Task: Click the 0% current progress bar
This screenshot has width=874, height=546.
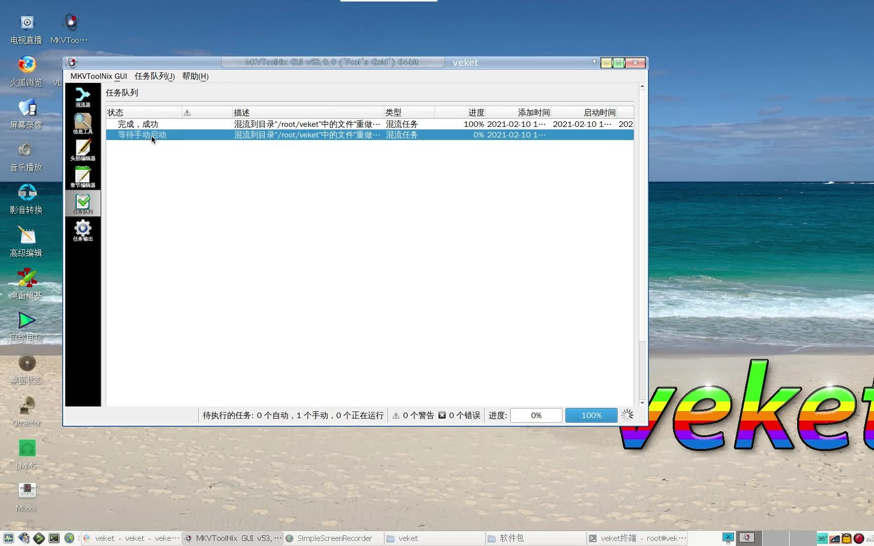Action: (x=536, y=415)
